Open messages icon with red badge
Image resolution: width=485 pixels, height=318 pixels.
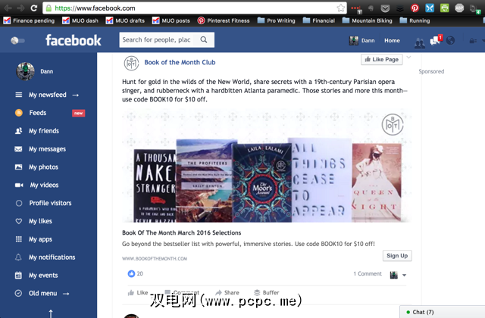(436, 40)
